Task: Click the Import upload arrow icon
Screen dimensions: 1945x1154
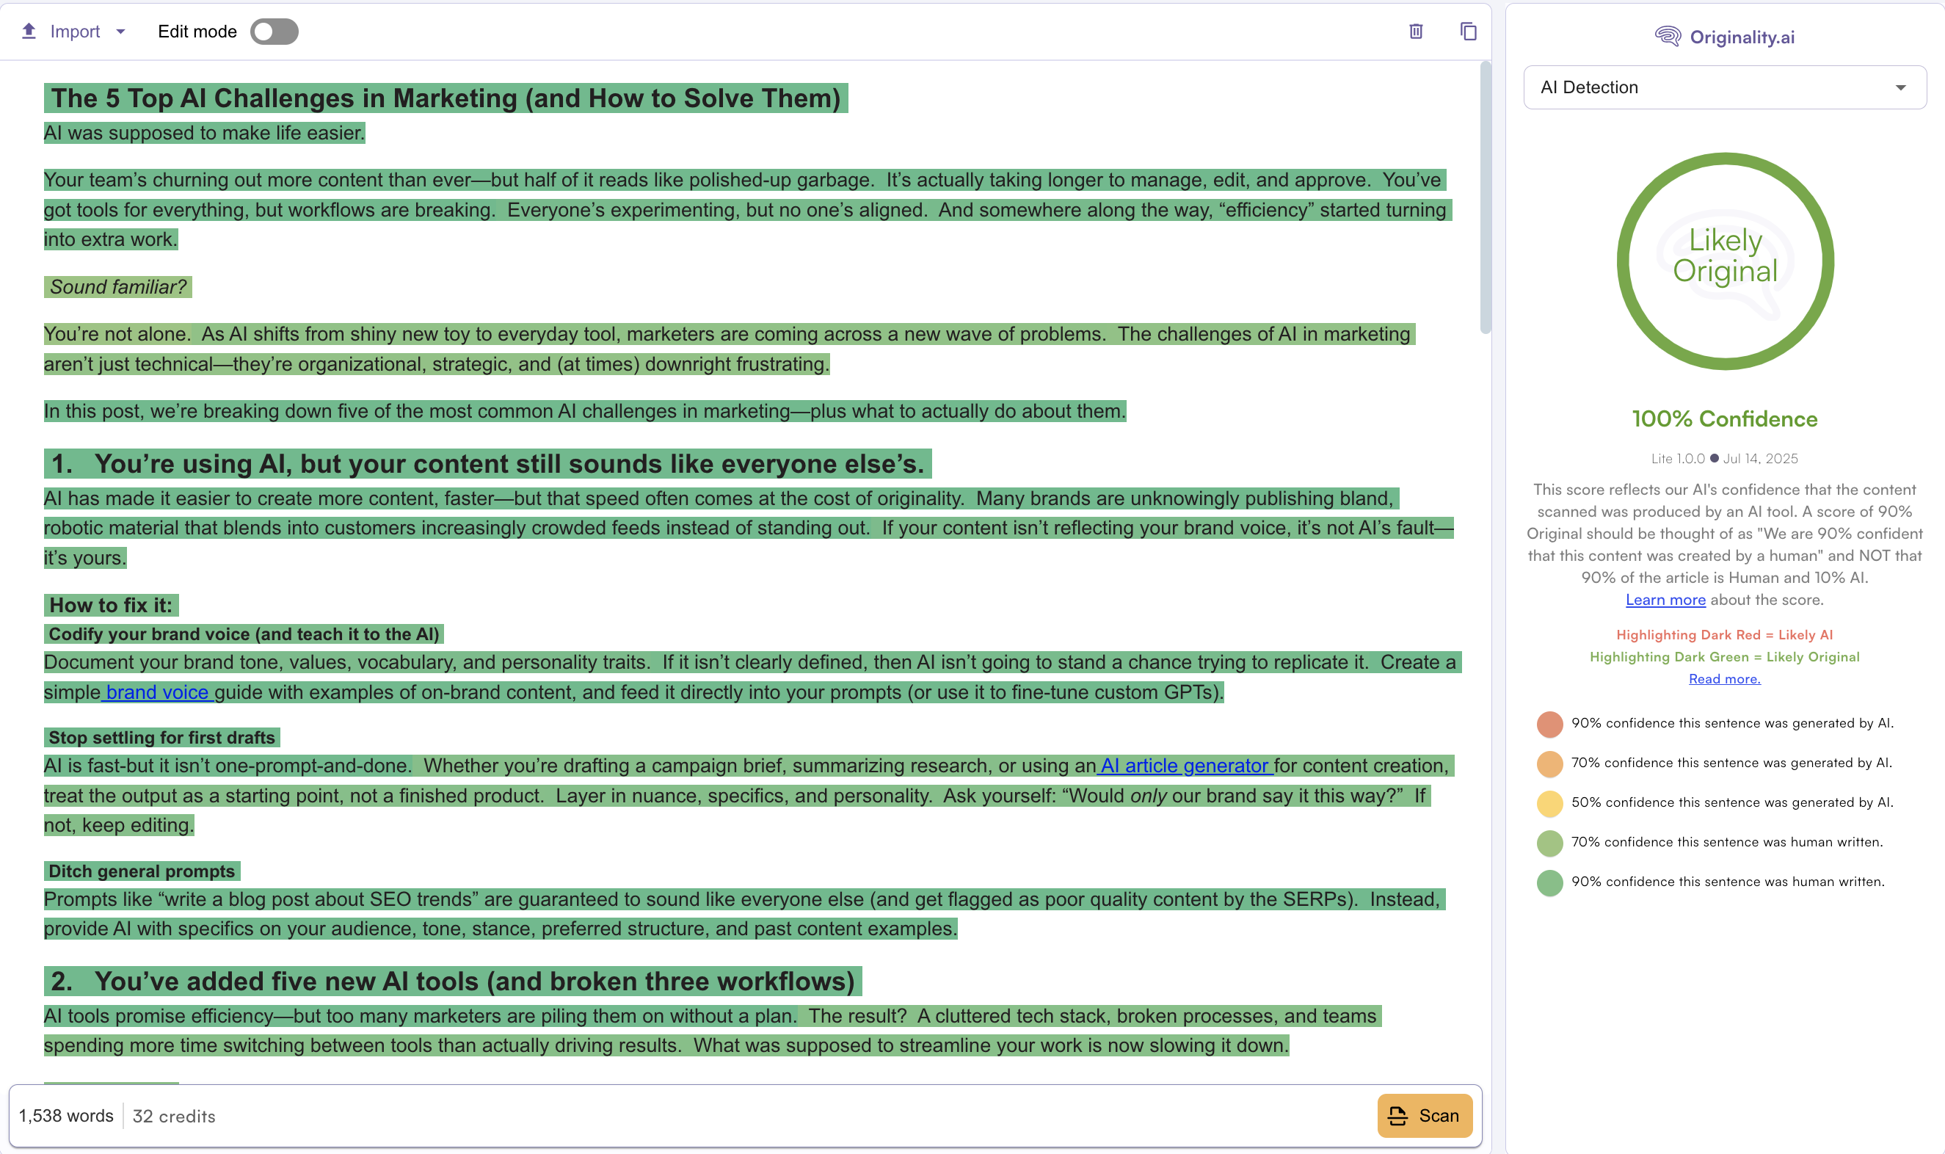Action: coord(29,31)
